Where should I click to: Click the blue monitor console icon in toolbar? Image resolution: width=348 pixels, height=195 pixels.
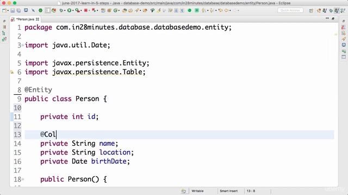(26, 10)
